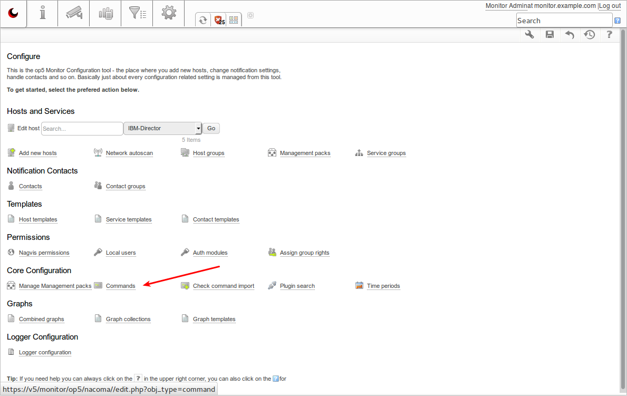The width and height of the screenshot is (627, 396).
Task: Open the Contacts link
Action: tap(31, 186)
